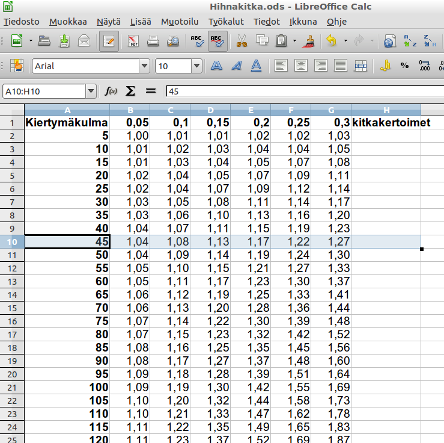Screen dimensions: 444x443
Task: Click the Open file icon
Action: (44, 41)
